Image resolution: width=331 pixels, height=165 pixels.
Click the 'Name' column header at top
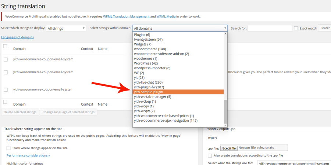pos(103,49)
